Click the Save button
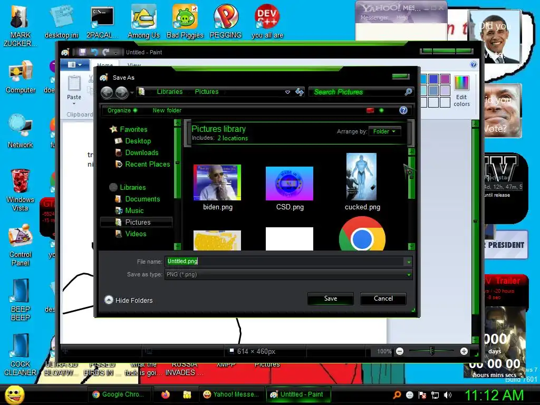540x405 pixels. point(331,298)
